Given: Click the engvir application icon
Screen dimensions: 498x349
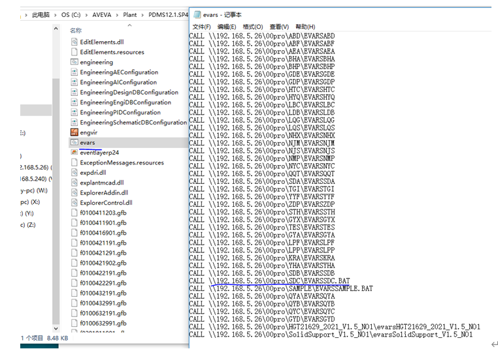Looking at the screenshot, I should 75,132.
